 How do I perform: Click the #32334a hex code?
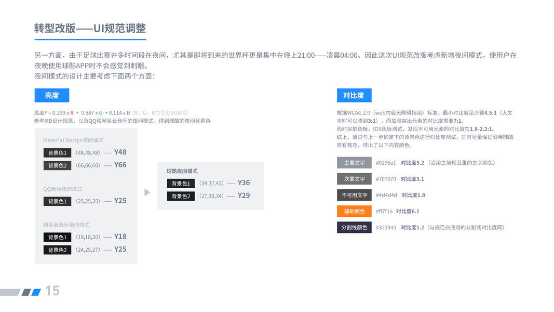(x=386, y=227)
